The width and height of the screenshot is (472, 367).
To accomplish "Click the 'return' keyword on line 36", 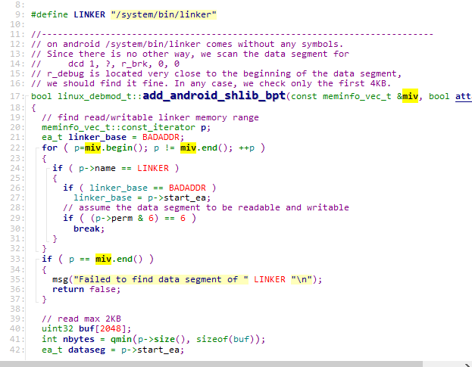I will [68, 290].
